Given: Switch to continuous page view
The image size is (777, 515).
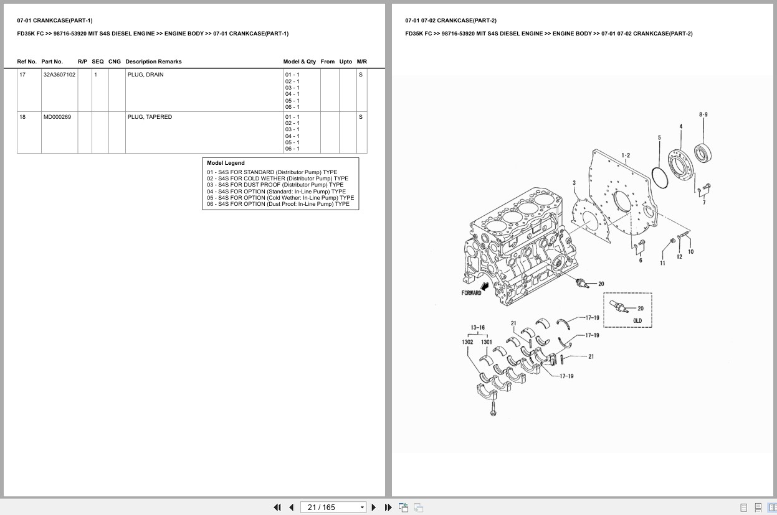Looking at the screenshot, I should [x=758, y=508].
